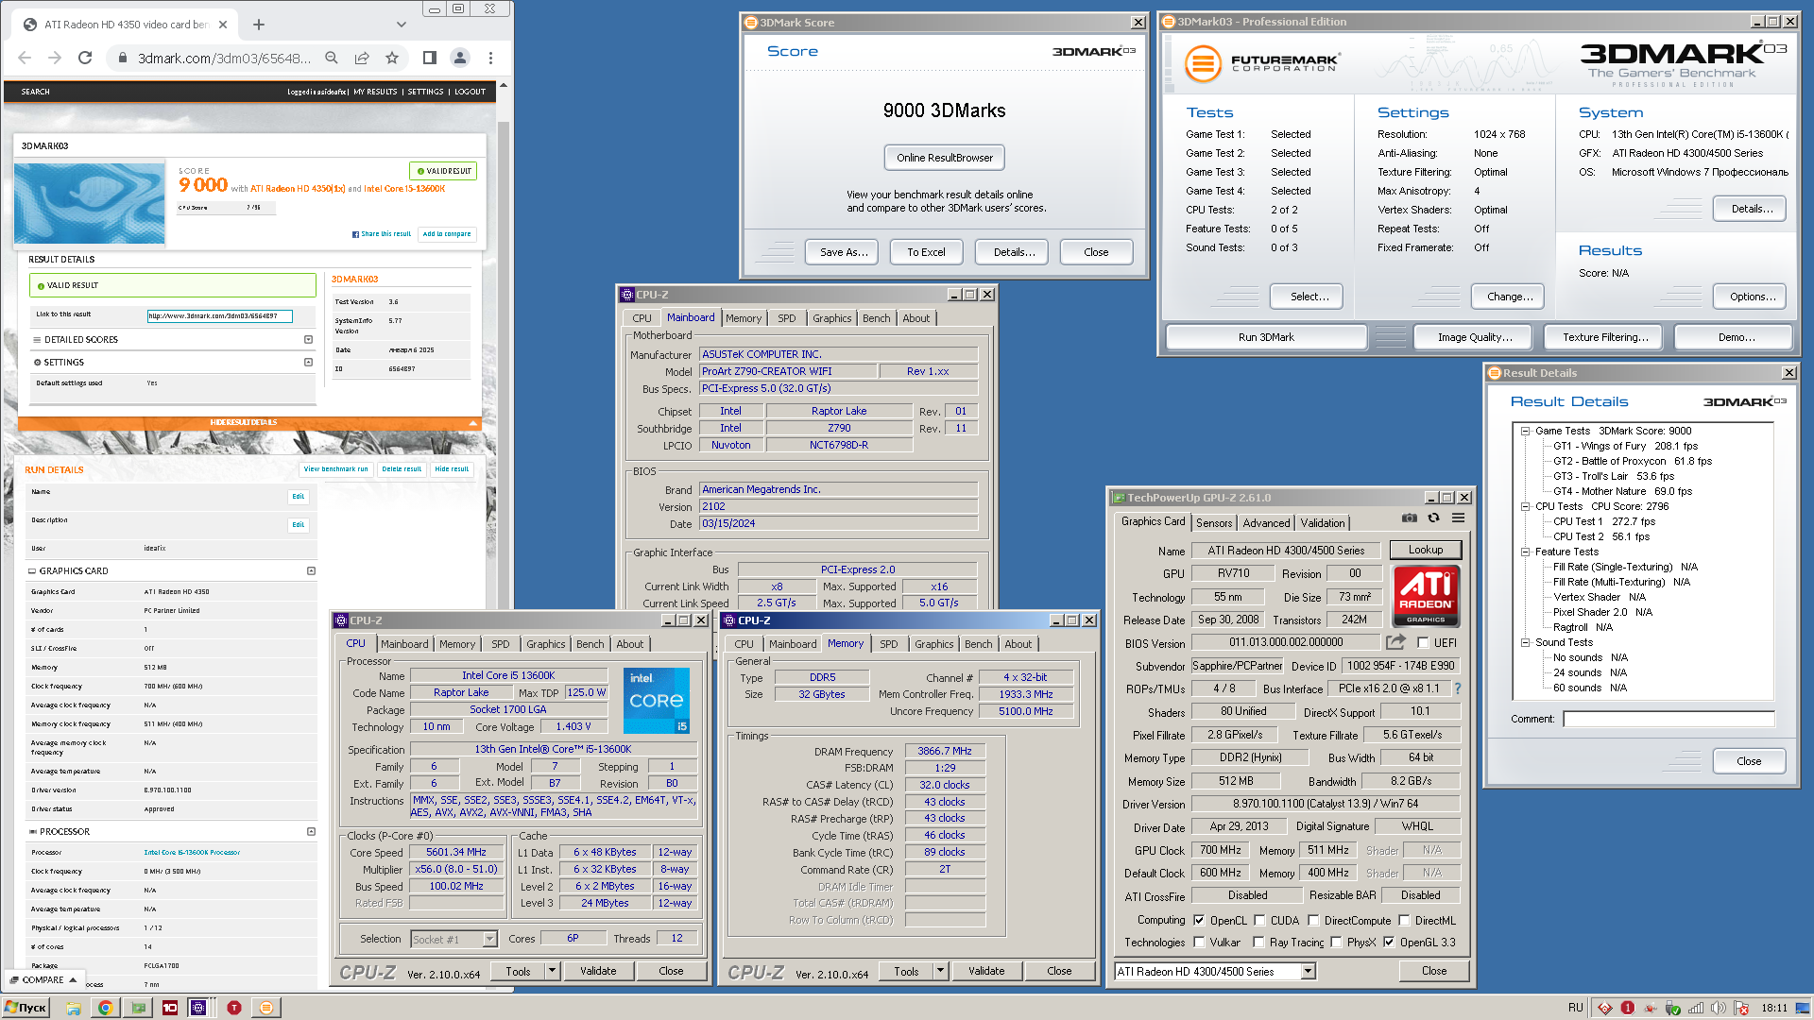The width and height of the screenshot is (1814, 1020).
Task: Click the Action Center flag tray icon
Action: pos(1741,1008)
